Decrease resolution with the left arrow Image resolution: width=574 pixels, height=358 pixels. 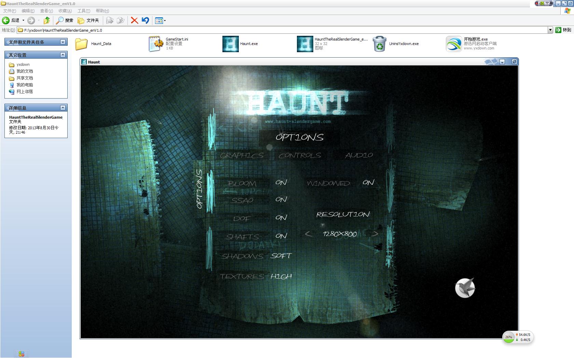click(308, 234)
